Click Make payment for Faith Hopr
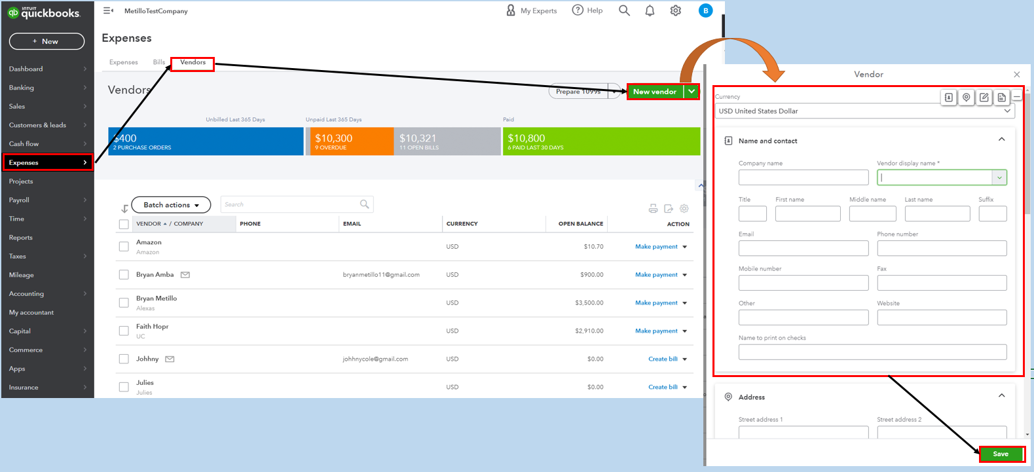Viewport: 1034px width, 472px height. click(x=656, y=331)
